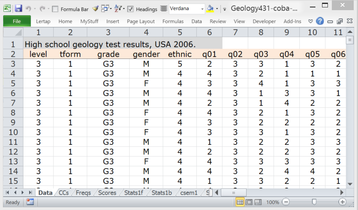Click the Page Break Preview icon
Screen dimensions: 358x210
coord(258,202)
